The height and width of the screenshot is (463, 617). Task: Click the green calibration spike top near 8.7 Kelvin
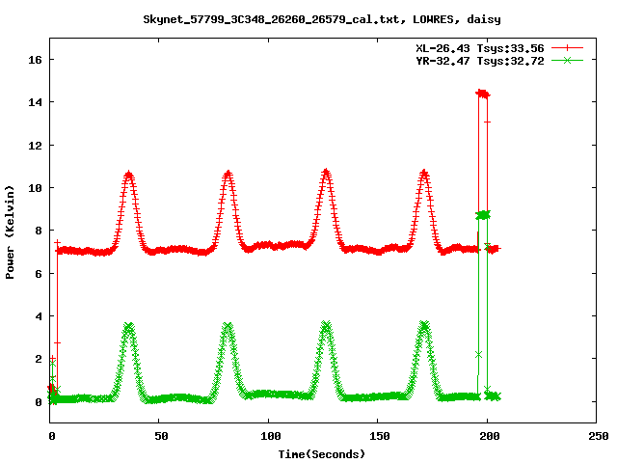[x=483, y=215]
